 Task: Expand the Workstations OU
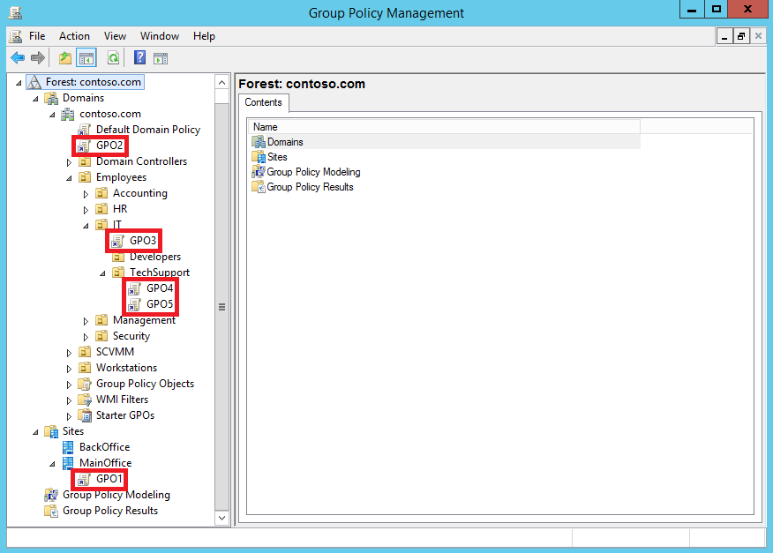coord(69,369)
